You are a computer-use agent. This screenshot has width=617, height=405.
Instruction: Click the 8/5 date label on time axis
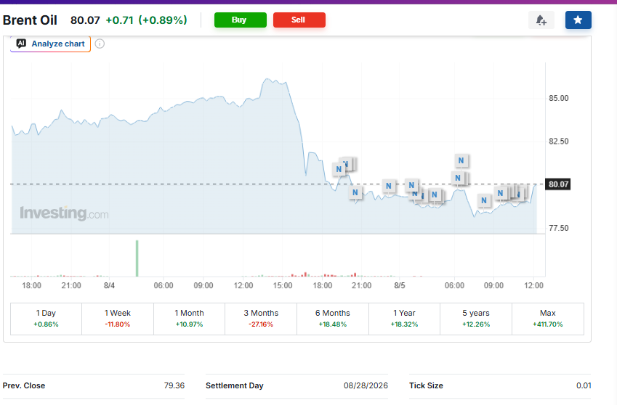[x=400, y=285]
